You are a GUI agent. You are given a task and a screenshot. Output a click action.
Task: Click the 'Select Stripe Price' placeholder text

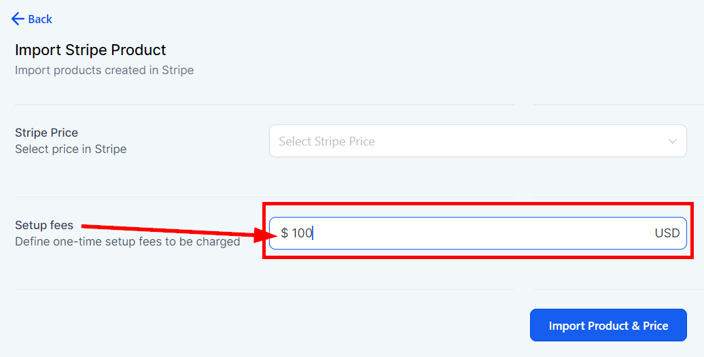pyautogui.click(x=326, y=141)
